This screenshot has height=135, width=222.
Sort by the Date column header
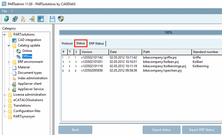(125, 52)
